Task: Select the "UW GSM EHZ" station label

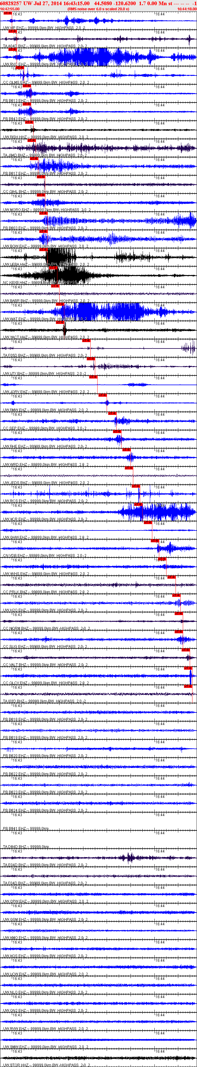Action: click(x=15, y=920)
